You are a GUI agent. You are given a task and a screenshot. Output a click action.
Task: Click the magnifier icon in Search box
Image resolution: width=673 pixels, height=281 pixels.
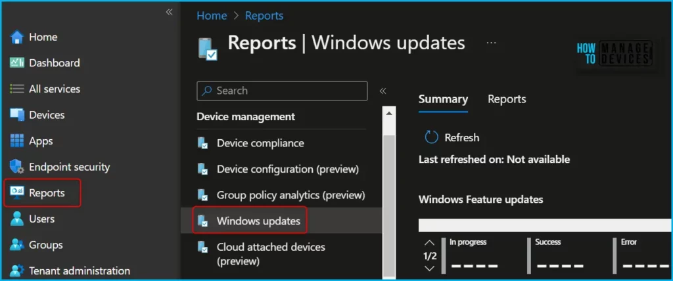pos(207,91)
